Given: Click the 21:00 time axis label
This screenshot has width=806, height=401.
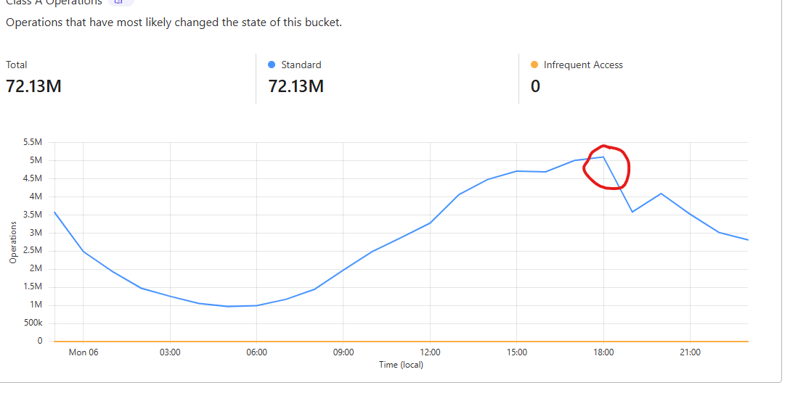Looking at the screenshot, I should (690, 352).
